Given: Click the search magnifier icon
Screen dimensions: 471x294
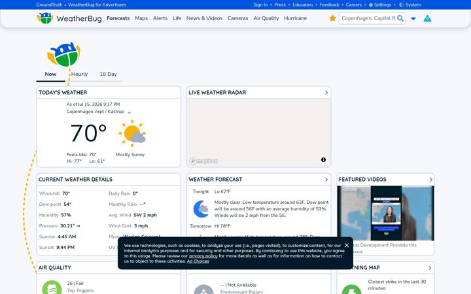Looking at the screenshot, I should pyautogui.click(x=400, y=18).
